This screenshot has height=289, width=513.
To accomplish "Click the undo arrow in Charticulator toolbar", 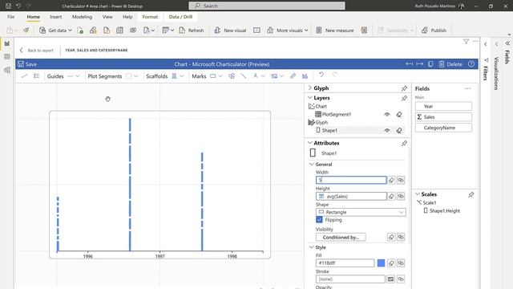I will (x=321, y=75).
